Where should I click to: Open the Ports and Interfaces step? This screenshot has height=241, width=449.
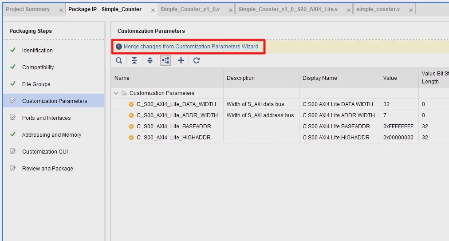pos(47,118)
